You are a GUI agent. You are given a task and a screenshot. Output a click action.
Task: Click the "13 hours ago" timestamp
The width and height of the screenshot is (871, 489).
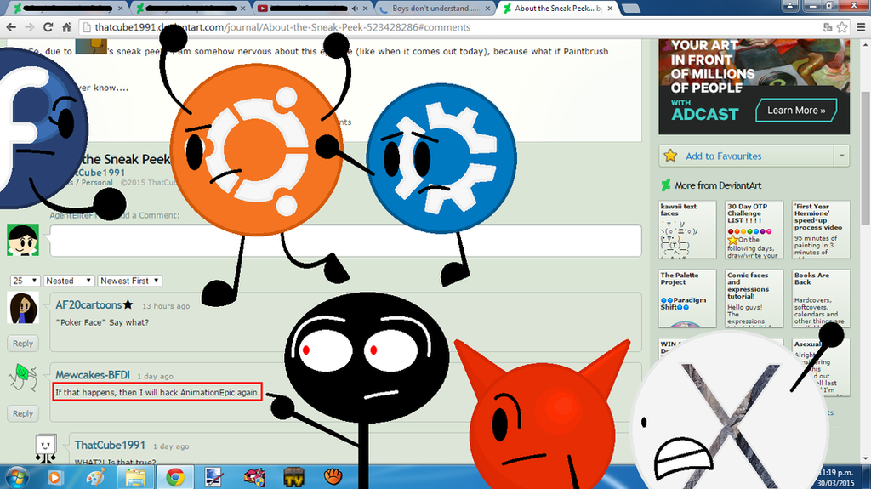point(166,306)
